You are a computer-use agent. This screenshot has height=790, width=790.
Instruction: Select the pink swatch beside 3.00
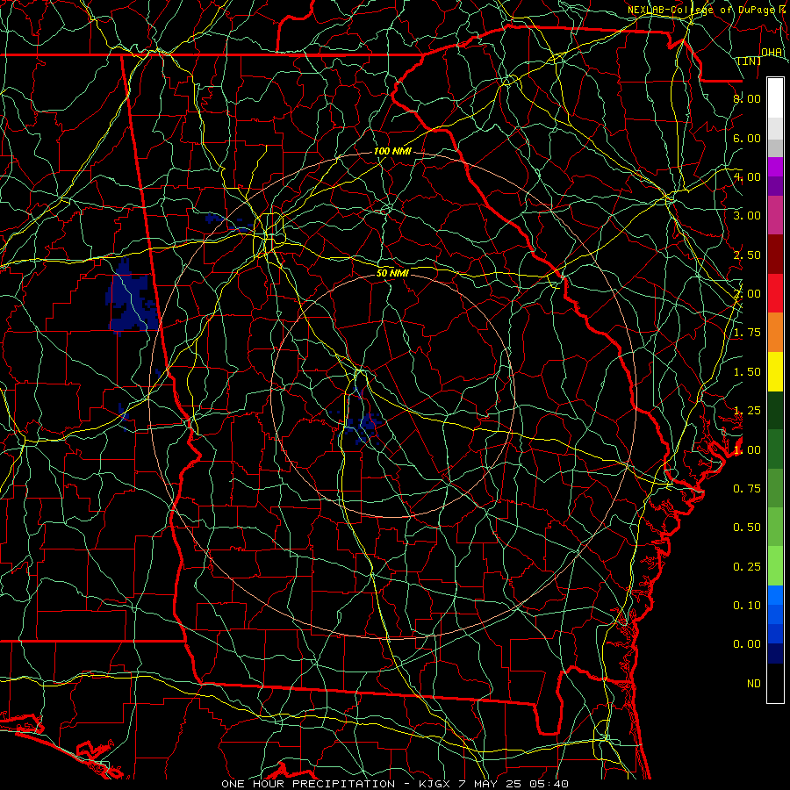[775, 215]
